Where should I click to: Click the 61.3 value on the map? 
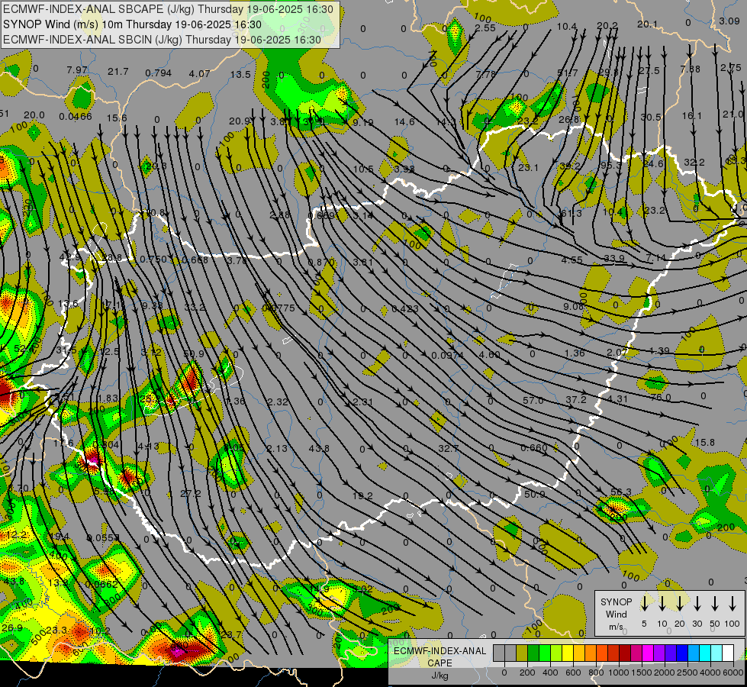(571, 213)
